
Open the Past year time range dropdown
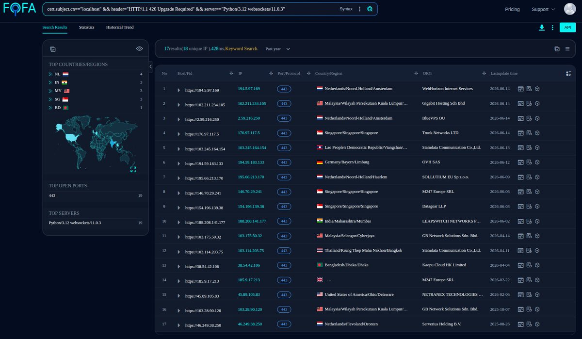(x=277, y=49)
